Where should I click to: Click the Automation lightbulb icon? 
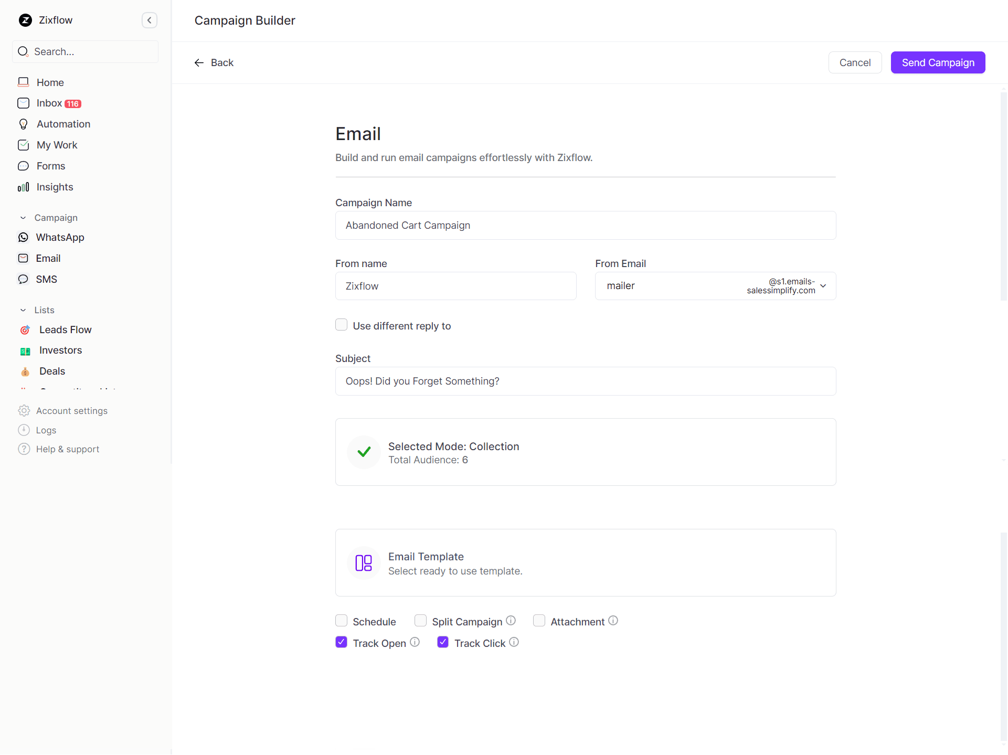click(23, 124)
